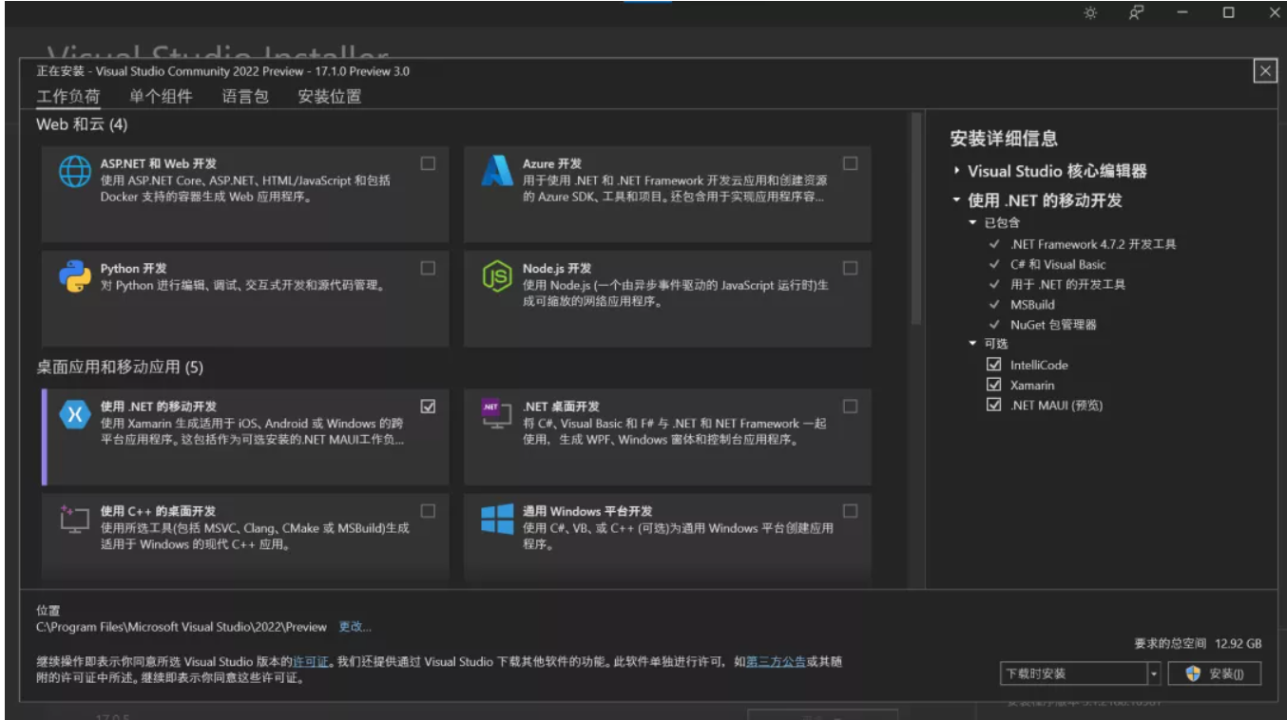Expand the Visual Studio 核心编辑器 node
This screenshot has height=720, width=1287.
coord(956,172)
